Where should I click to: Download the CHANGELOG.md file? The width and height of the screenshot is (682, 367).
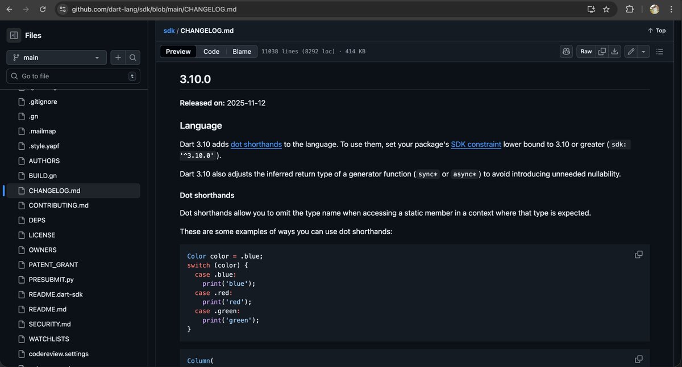(x=614, y=51)
